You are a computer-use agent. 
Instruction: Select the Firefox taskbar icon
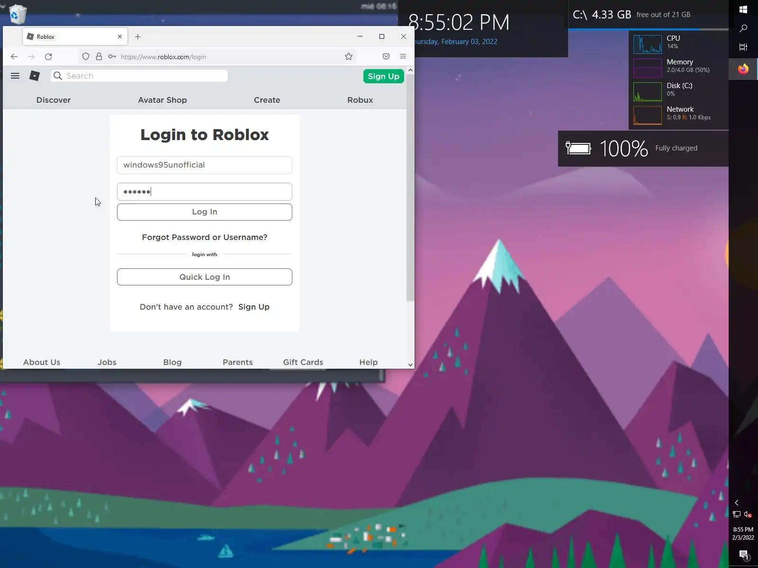[x=743, y=69]
